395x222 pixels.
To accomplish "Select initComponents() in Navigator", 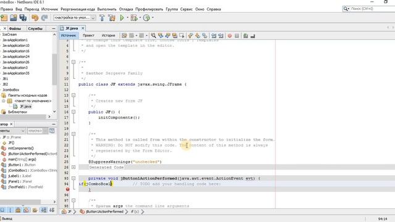I will (x=20, y=148).
